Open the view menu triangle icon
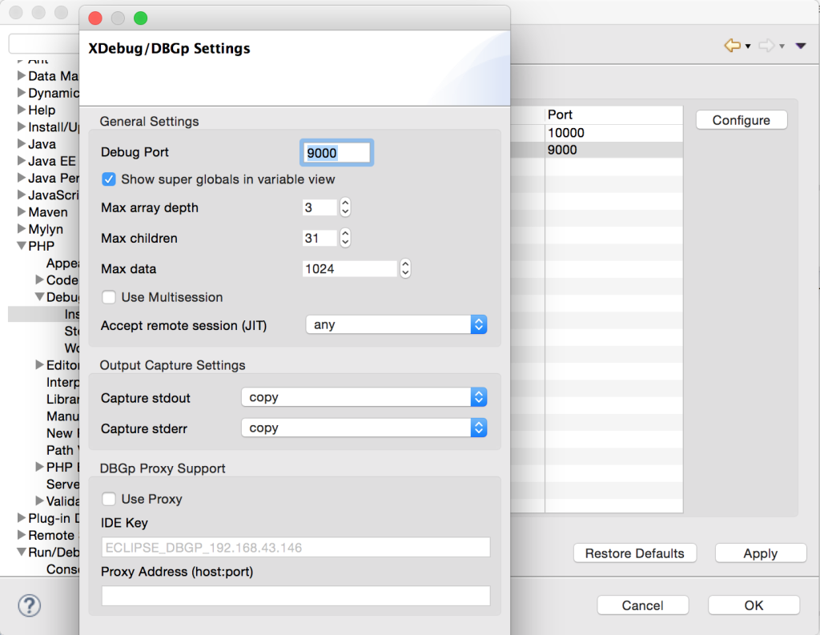The height and width of the screenshot is (635, 820). pyautogui.click(x=800, y=46)
